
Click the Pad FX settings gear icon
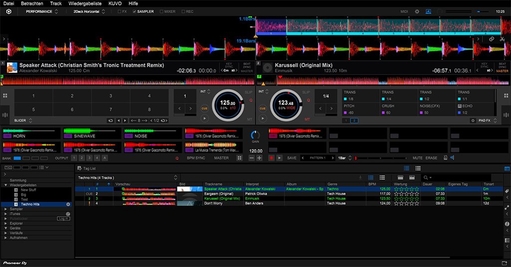click(473, 121)
